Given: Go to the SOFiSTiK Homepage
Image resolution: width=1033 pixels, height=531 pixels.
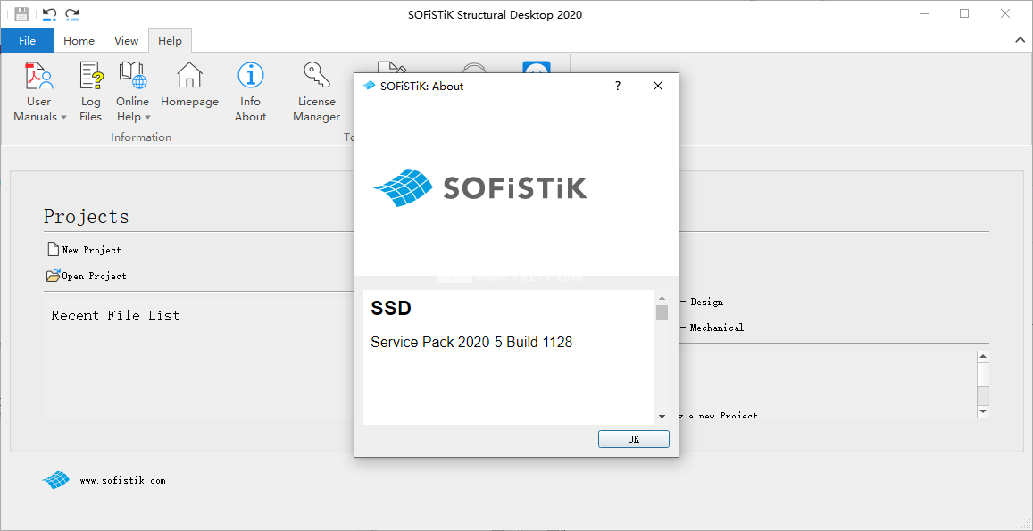Looking at the screenshot, I should point(190,86).
